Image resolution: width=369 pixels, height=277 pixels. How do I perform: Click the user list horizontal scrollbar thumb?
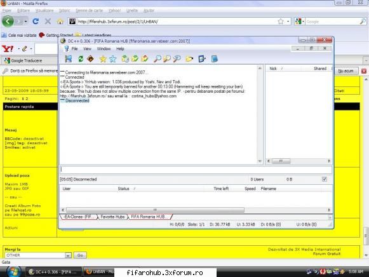(x=281, y=161)
